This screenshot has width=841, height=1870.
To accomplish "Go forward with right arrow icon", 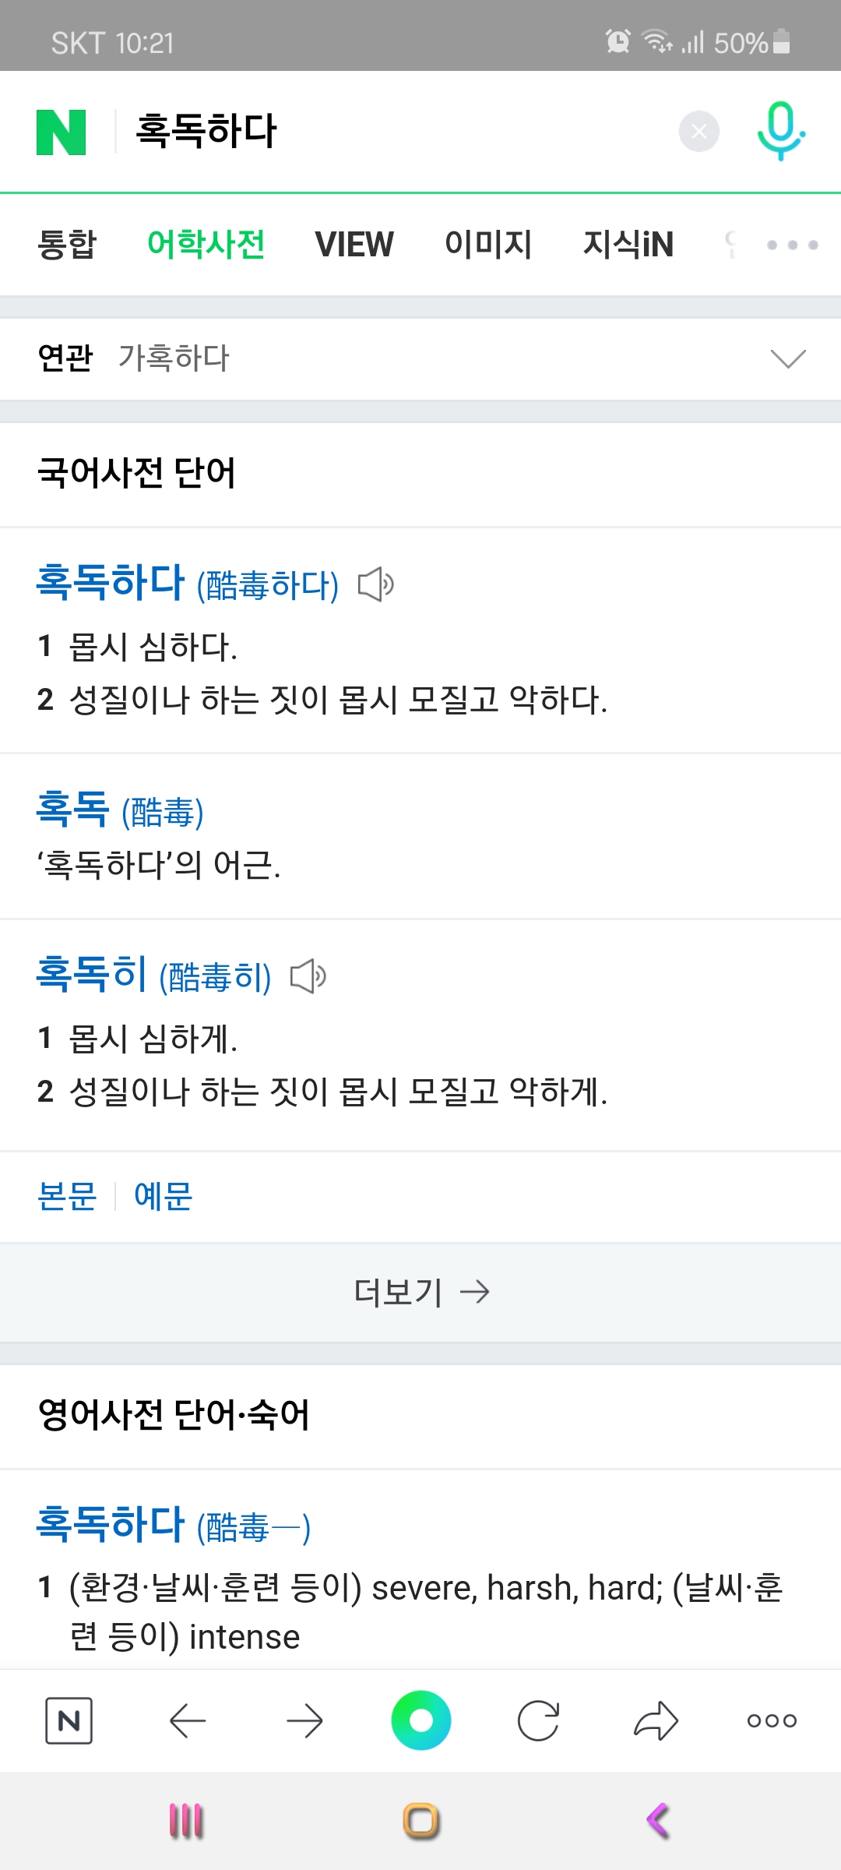I will click(304, 1720).
